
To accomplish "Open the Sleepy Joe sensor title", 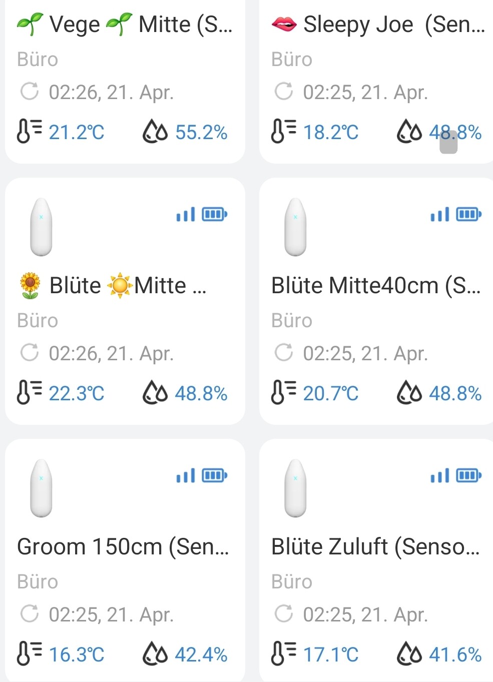I will point(378,24).
